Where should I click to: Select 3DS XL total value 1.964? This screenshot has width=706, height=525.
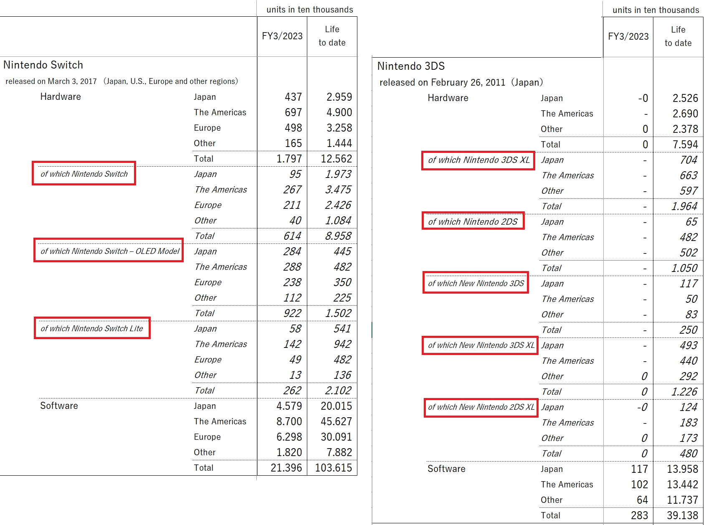coord(685,206)
